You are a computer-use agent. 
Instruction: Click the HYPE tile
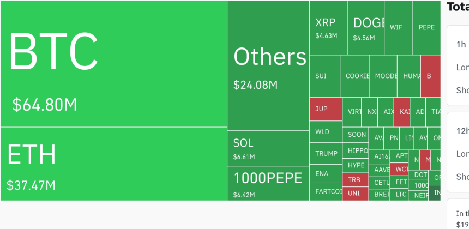click(356, 165)
